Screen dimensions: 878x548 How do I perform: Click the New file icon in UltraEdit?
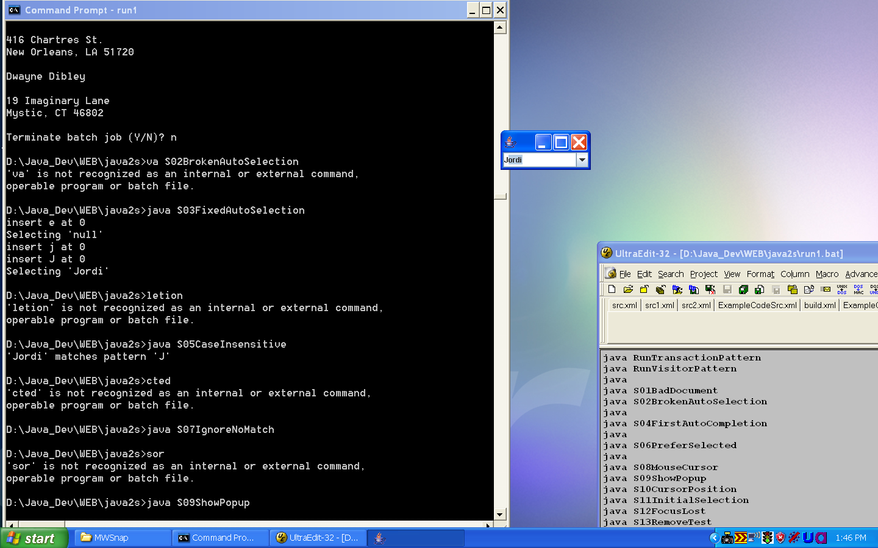pos(612,289)
